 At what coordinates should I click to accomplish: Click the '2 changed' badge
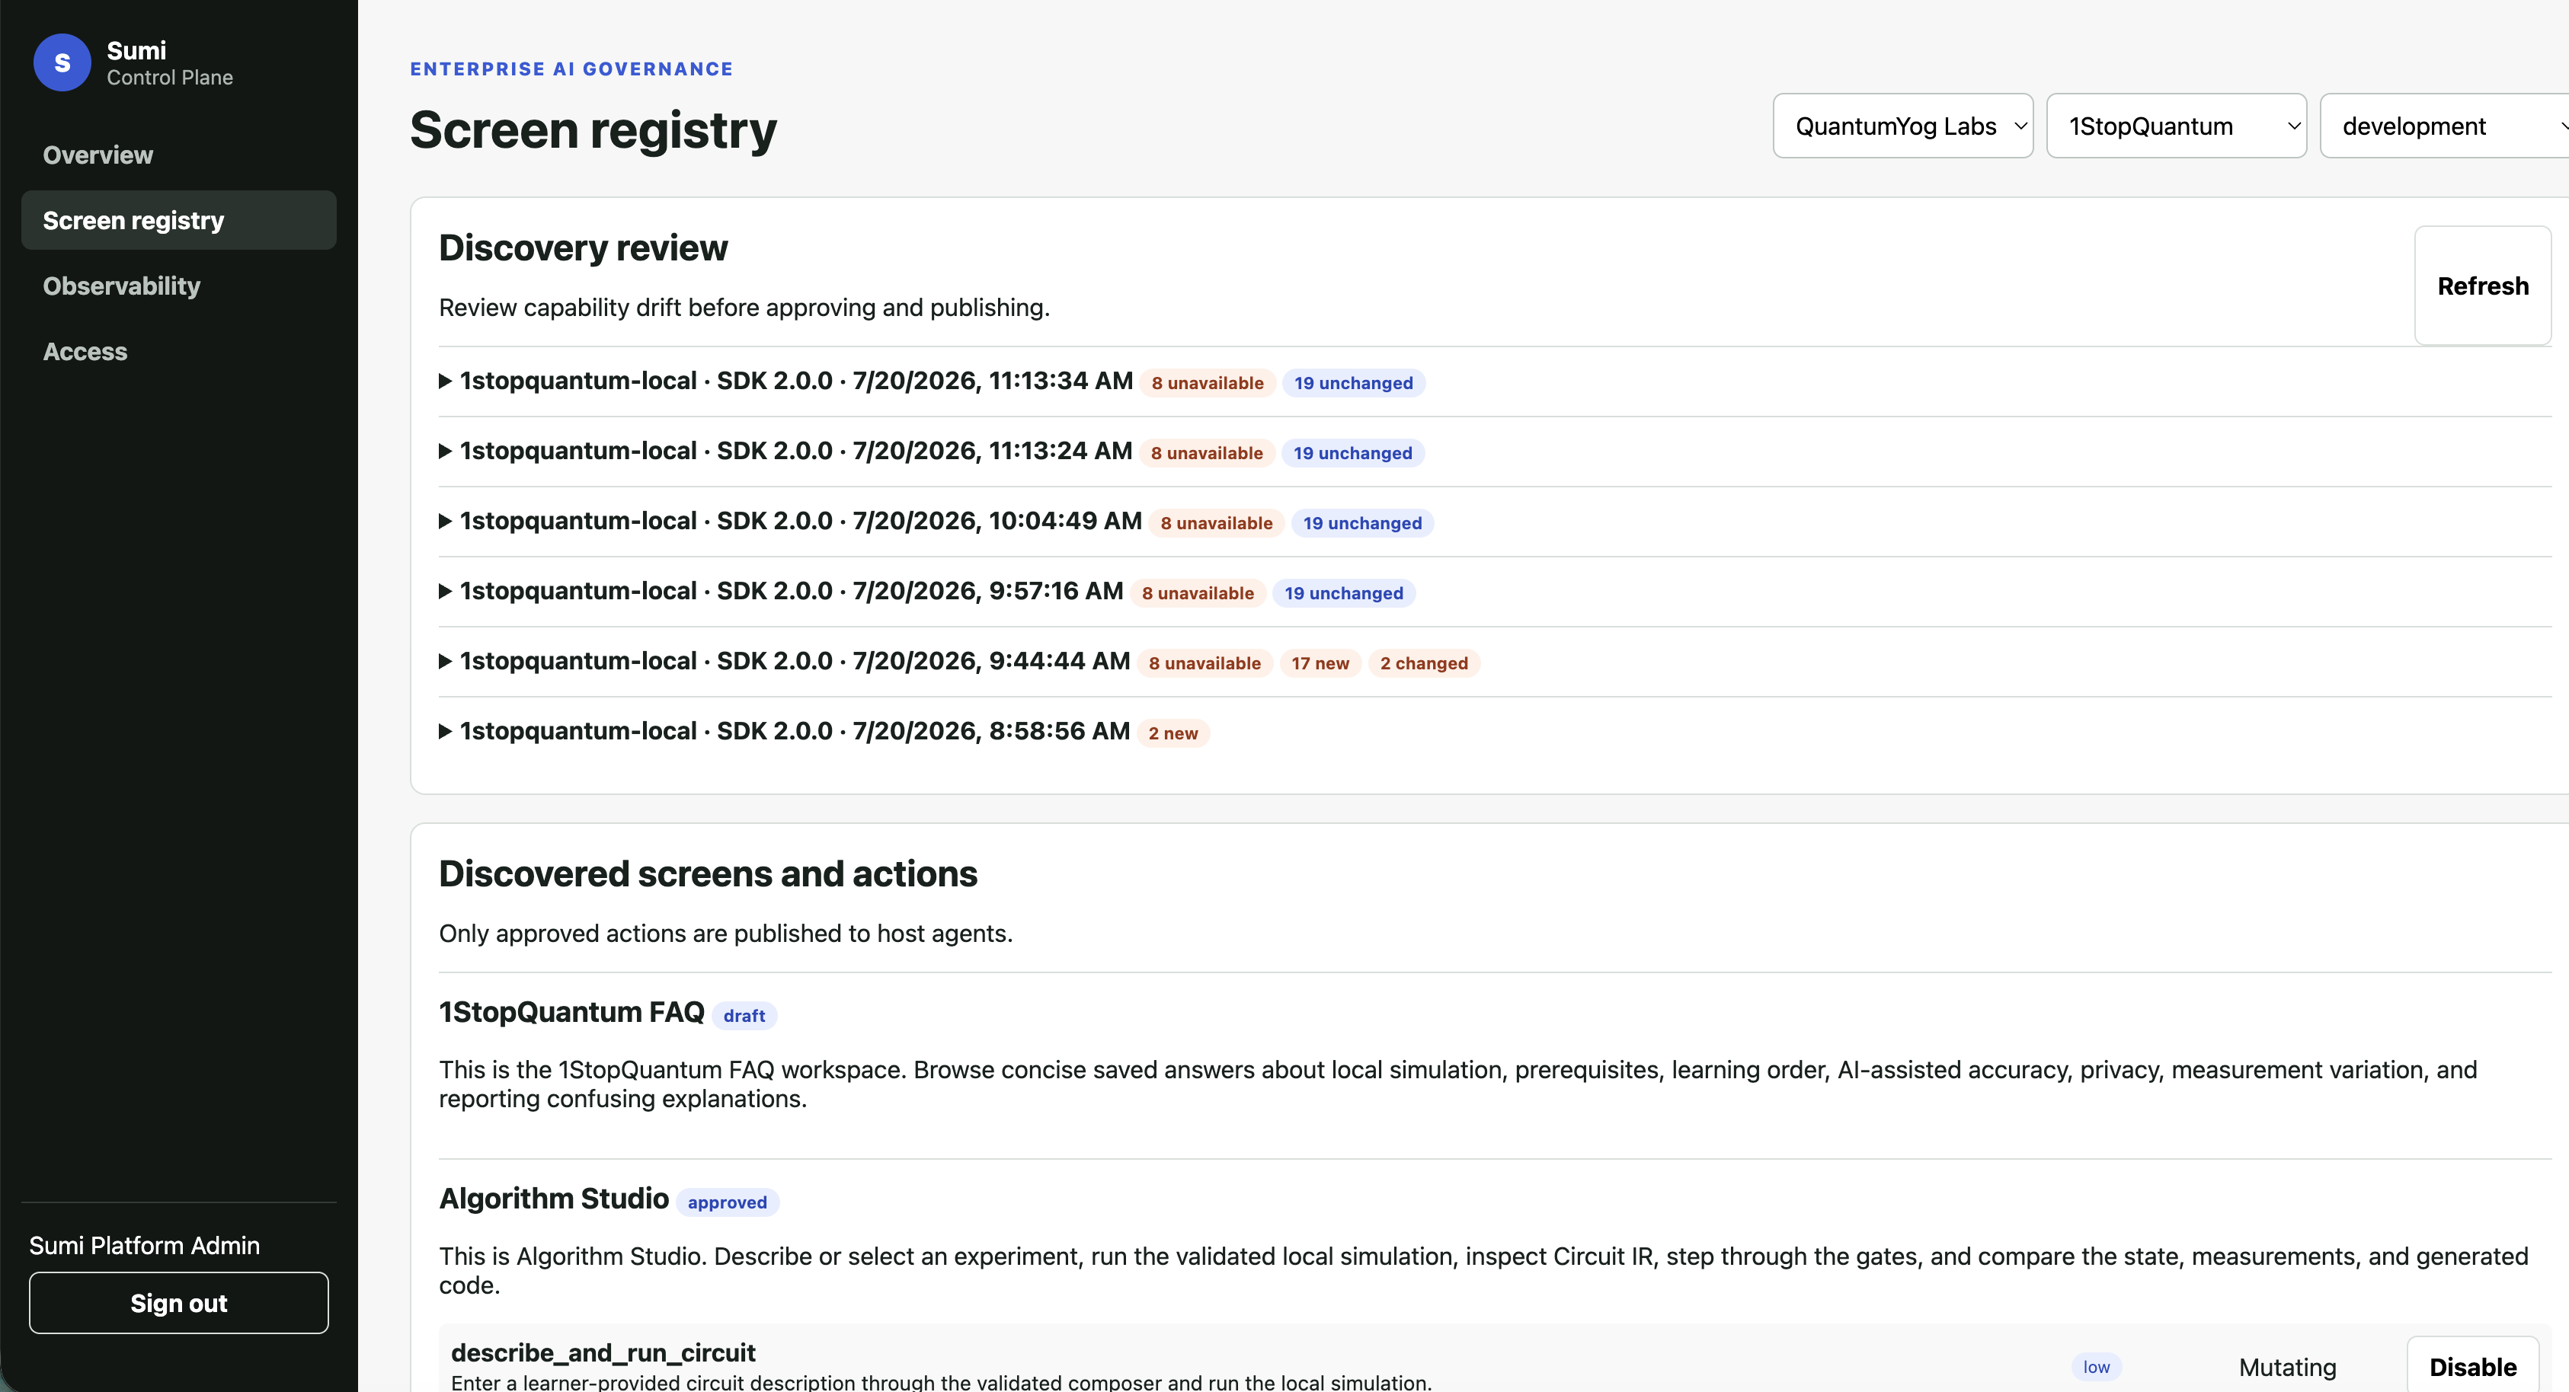point(1423,663)
